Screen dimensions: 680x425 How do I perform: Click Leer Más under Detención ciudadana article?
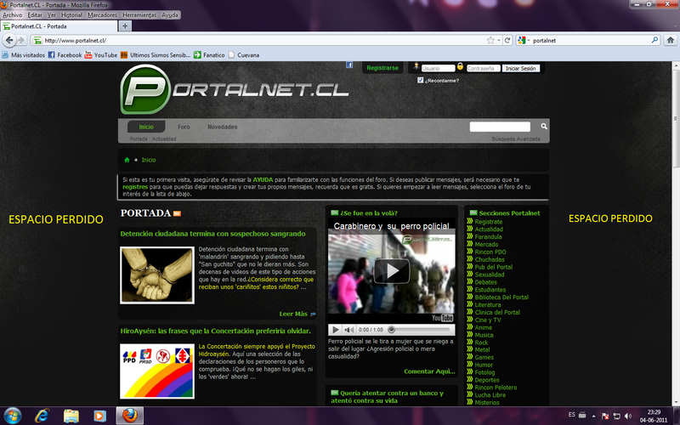coord(297,314)
